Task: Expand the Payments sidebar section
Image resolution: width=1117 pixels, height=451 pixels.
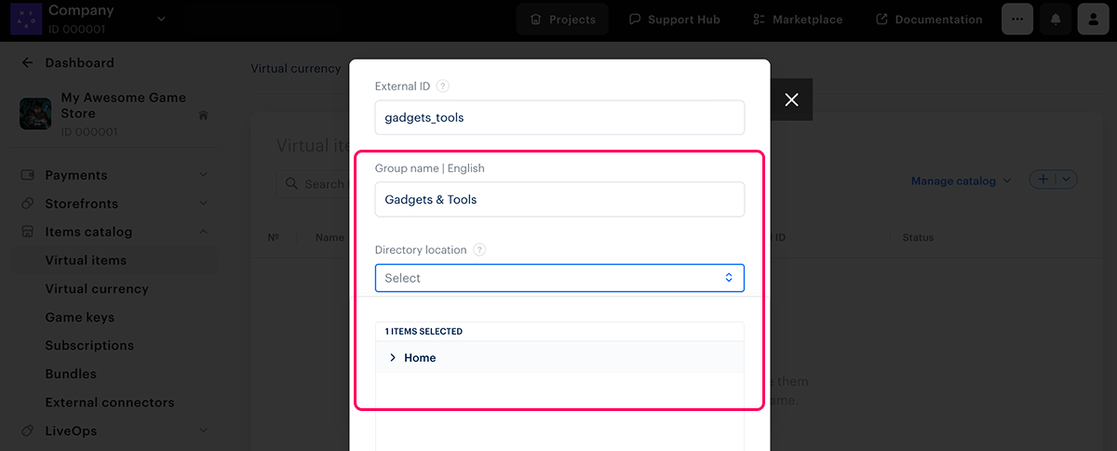Action: coord(203,176)
